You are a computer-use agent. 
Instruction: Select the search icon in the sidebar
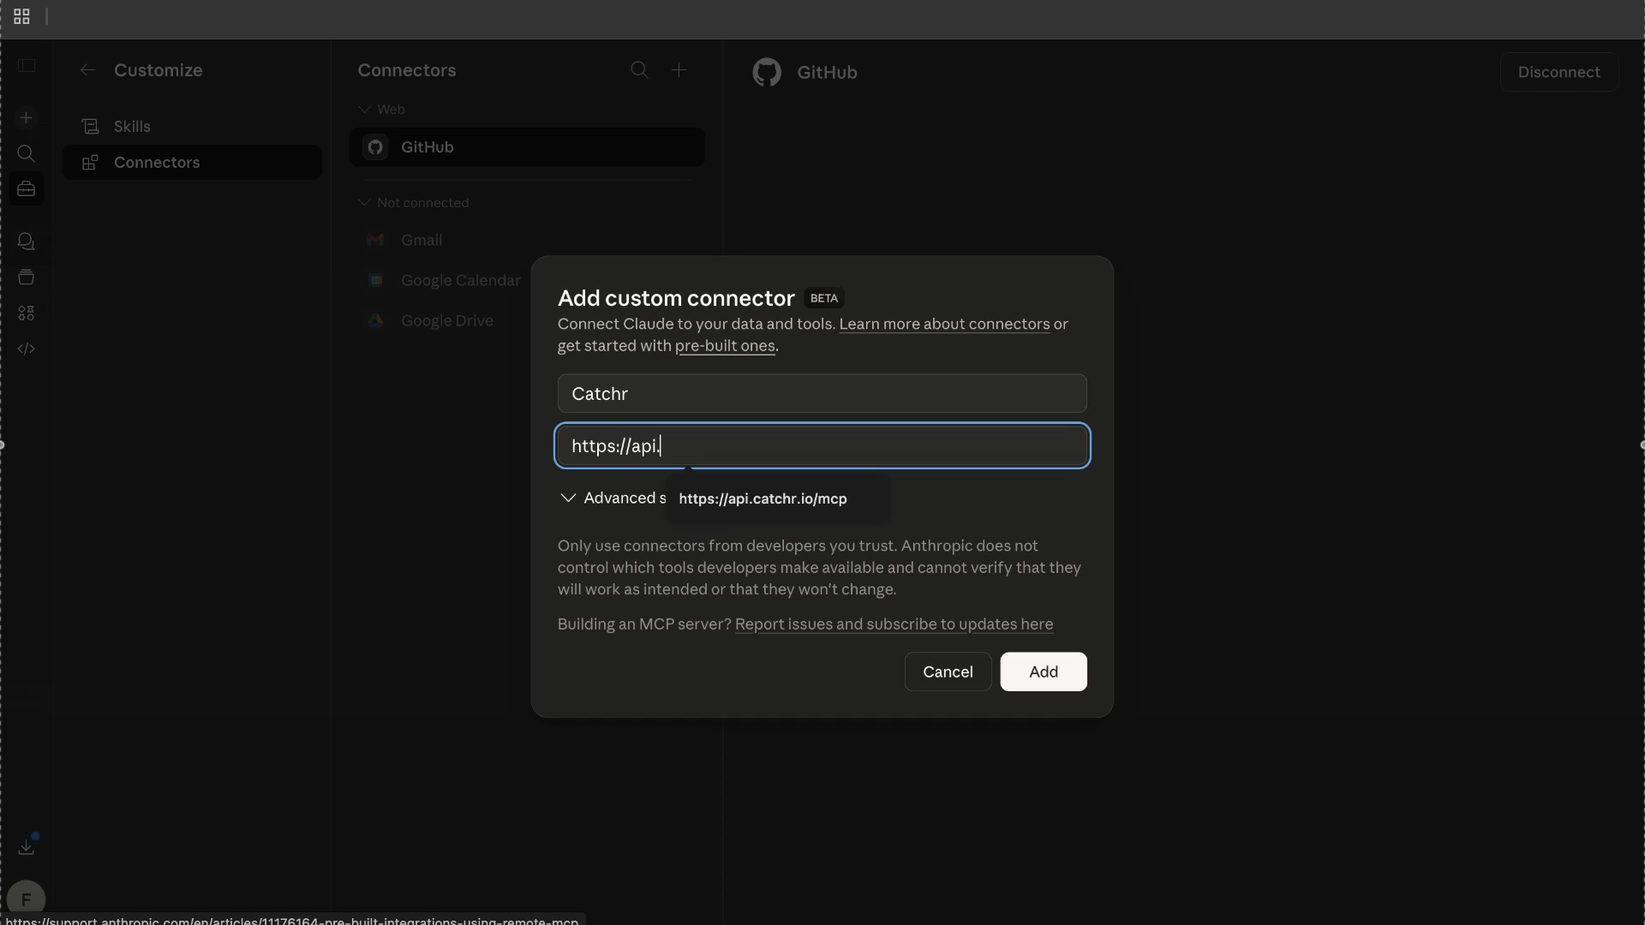point(27,154)
